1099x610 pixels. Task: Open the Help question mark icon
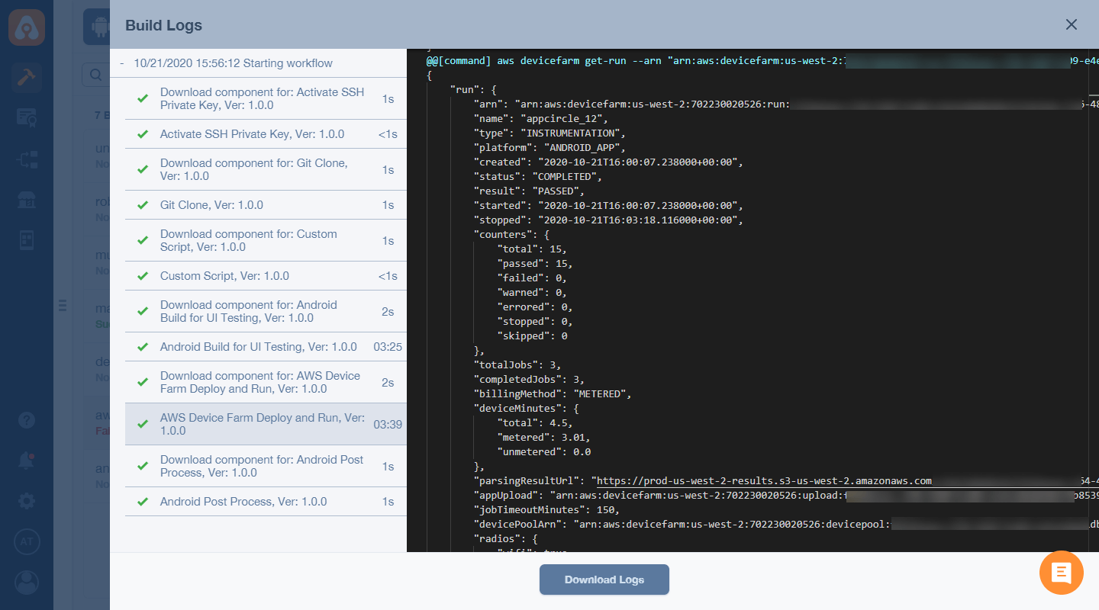(x=27, y=421)
